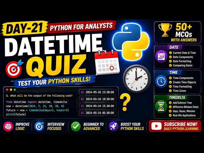Click the green dot in code window
Image resolution: width=204 pixels, height=153 pixels.
tap(15, 90)
